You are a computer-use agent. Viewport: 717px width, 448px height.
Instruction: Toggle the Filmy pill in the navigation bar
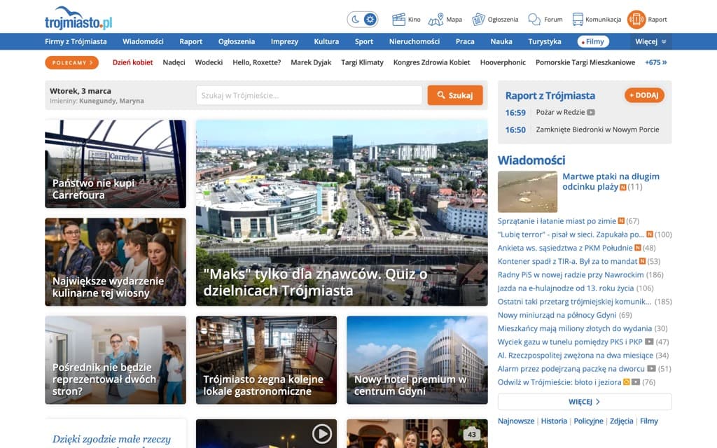point(592,41)
